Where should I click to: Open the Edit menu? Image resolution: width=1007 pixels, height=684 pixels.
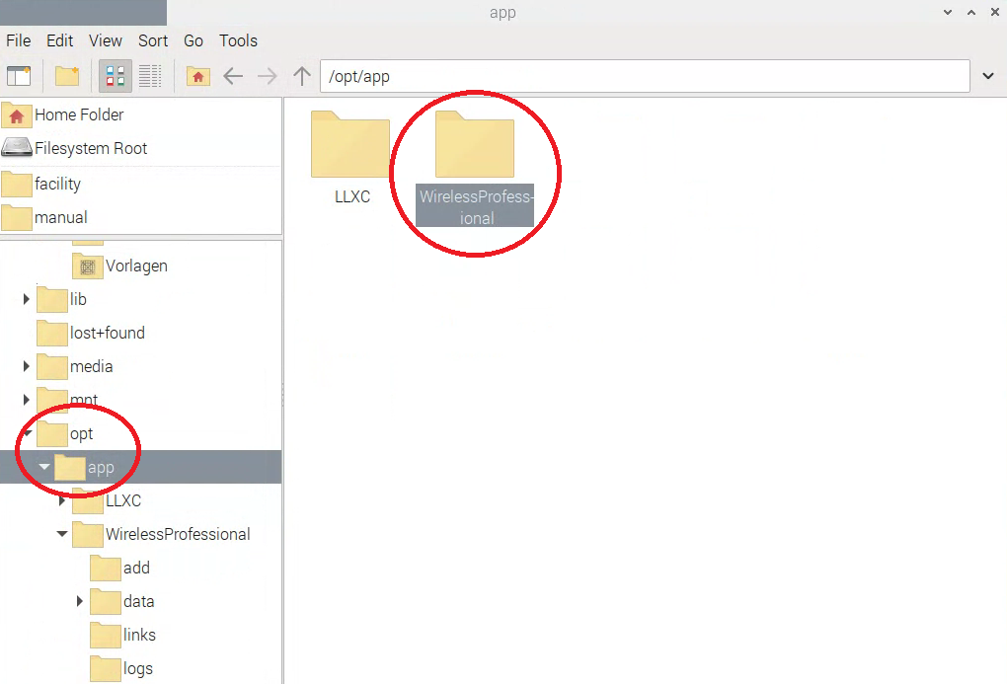(x=59, y=40)
